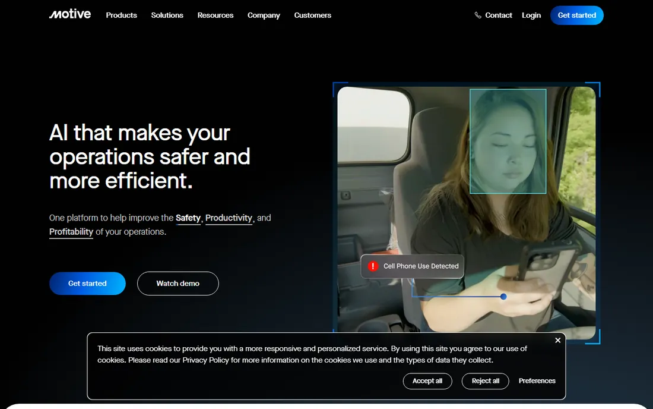Image resolution: width=653 pixels, height=409 pixels.
Task: Open cookie Preferences
Action: click(537, 381)
